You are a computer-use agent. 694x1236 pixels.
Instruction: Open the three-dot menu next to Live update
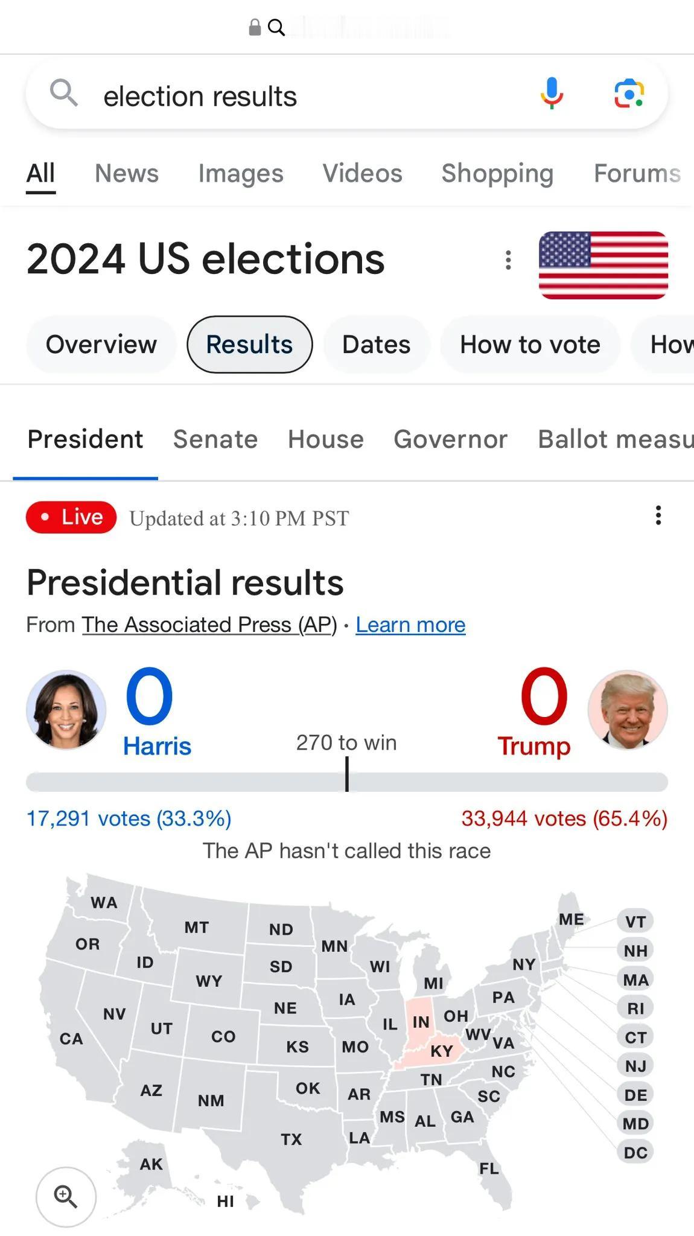tap(658, 515)
